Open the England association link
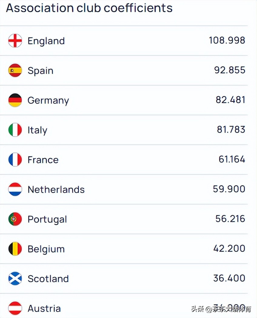The width and height of the screenshot is (257, 318). click(x=46, y=41)
